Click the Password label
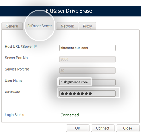Viewport: 141px width, 134px height. 12,92
